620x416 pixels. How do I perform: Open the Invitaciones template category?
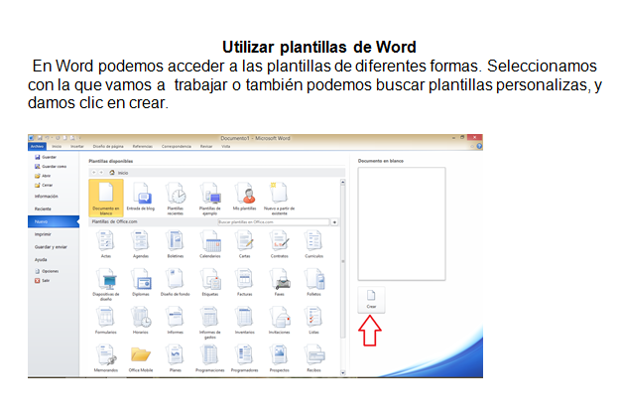coord(279,320)
